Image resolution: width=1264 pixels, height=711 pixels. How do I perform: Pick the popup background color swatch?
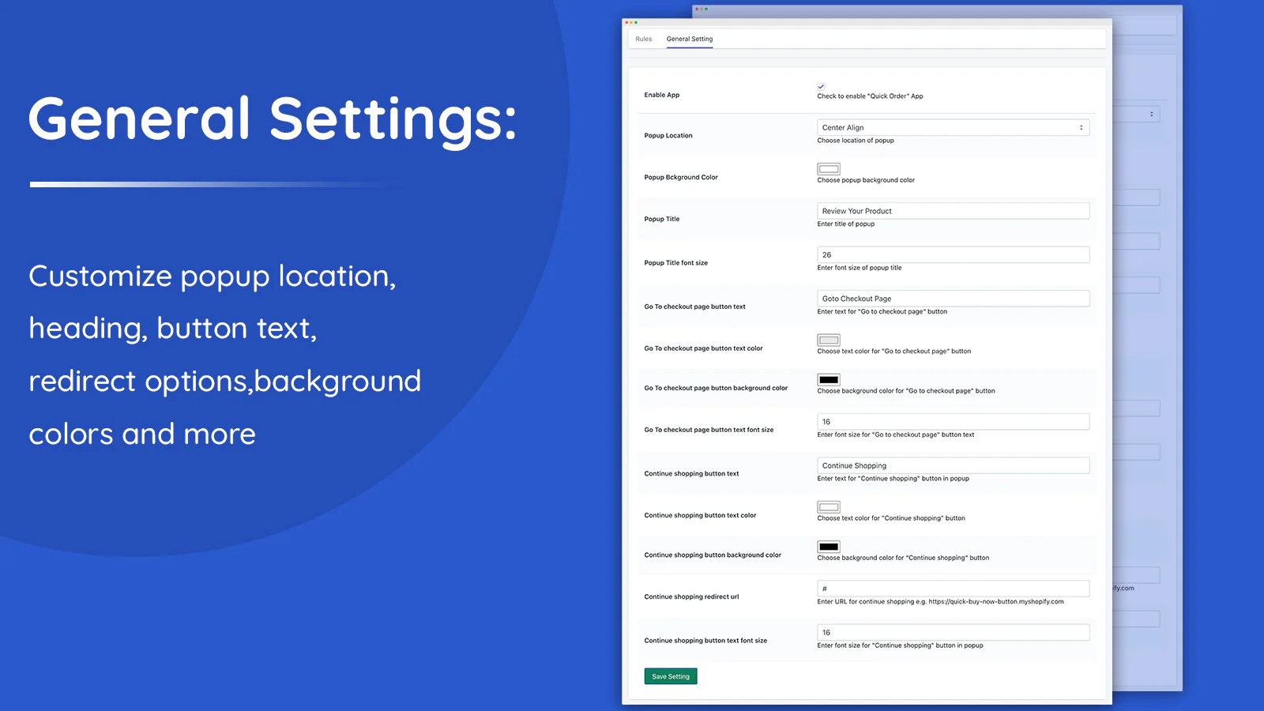point(828,169)
